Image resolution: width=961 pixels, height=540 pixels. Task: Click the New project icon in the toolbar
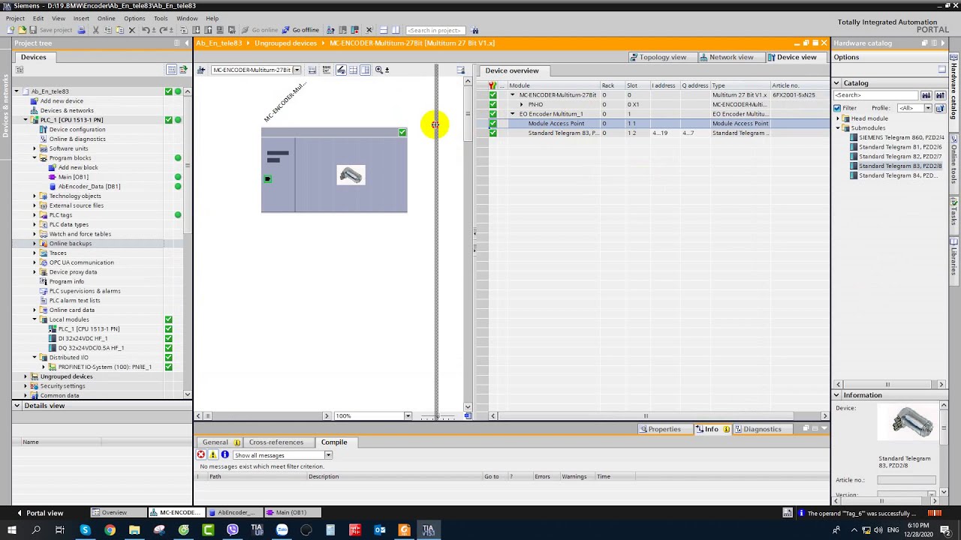pos(11,30)
